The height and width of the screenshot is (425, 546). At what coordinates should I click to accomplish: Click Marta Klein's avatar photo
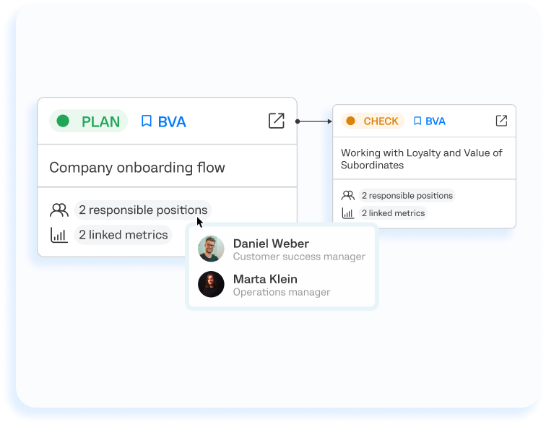[211, 284]
